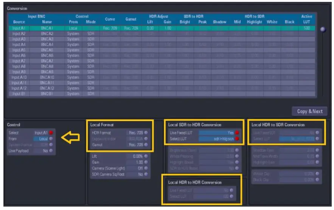This screenshot has width=334, height=210.
Task: Click the Select LUT dot in HDR to HDR Conversion
Action: pyautogui.click(x=231, y=196)
